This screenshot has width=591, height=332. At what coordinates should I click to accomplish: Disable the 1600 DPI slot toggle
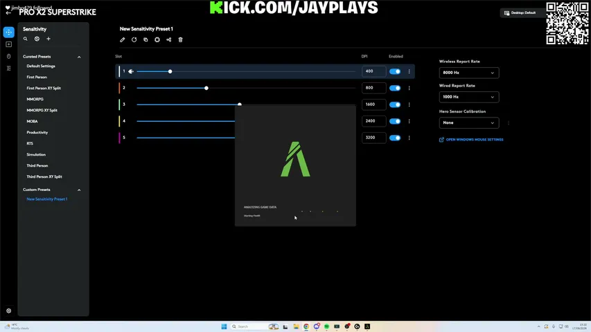[395, 104]
